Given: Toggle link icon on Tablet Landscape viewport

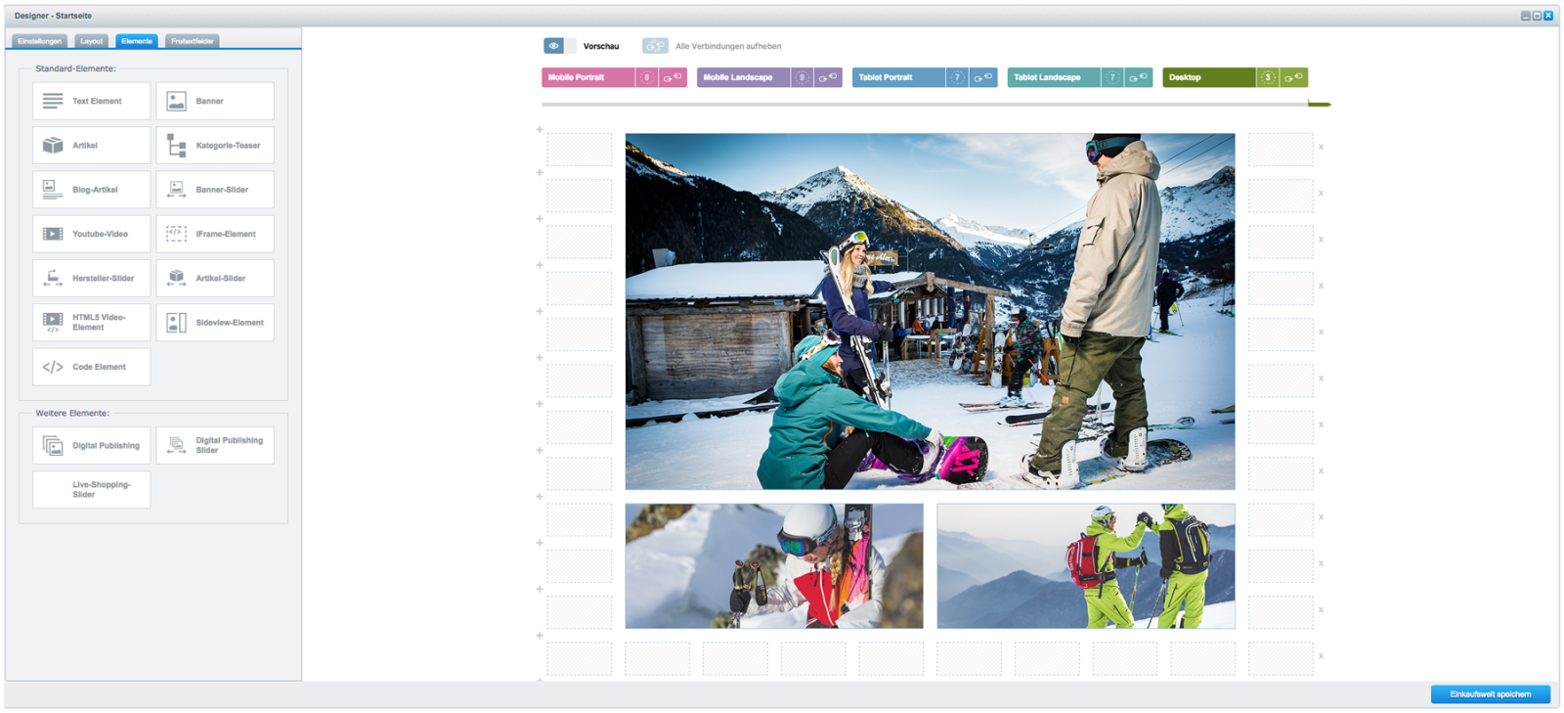Looking at the screenshot, I should click(x=1139, y=77).
